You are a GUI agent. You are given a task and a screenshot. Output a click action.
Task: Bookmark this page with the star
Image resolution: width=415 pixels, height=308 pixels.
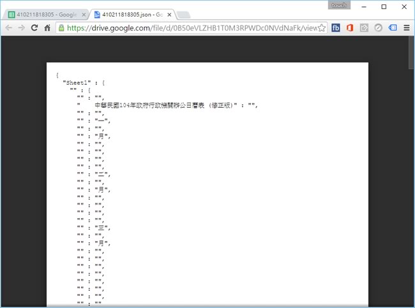[x=322, y=28]
